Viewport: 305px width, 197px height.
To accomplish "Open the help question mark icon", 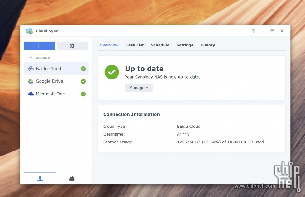I will point(253,31).
